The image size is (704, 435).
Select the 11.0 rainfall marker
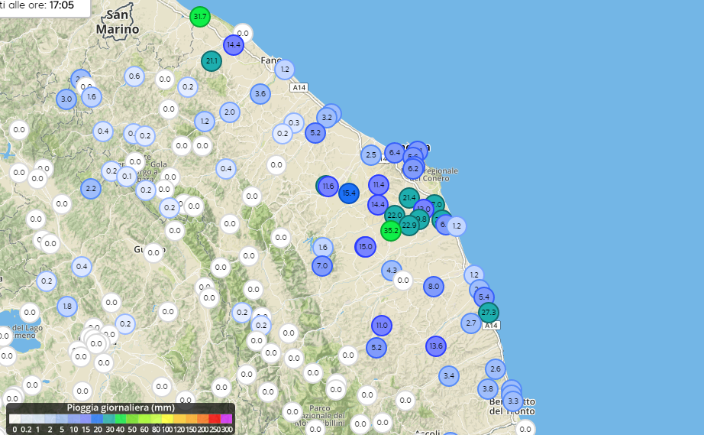pyautogui.click(x=381, y=326)
